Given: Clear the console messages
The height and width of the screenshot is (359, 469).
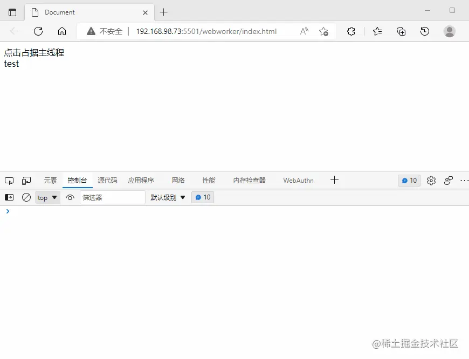Looking at the screenshot, I should click(26, 197).
